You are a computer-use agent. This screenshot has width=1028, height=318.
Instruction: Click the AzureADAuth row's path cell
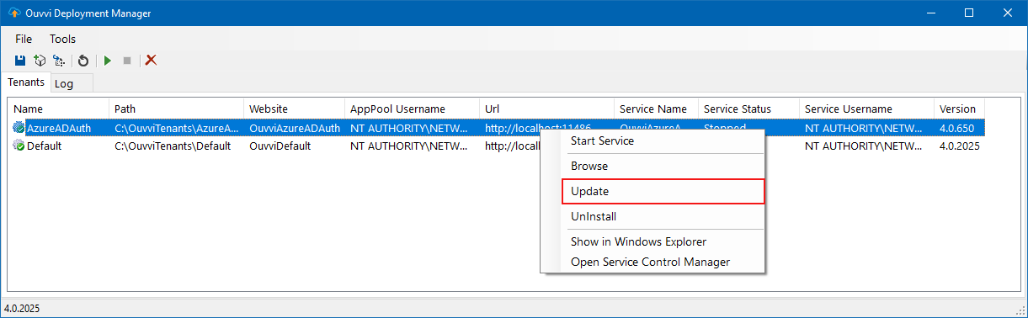(177, 128)
